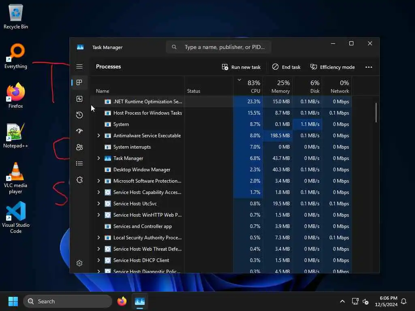Select the Desktop Window Manager row
The image size is (415, 311).
point(221,170)
